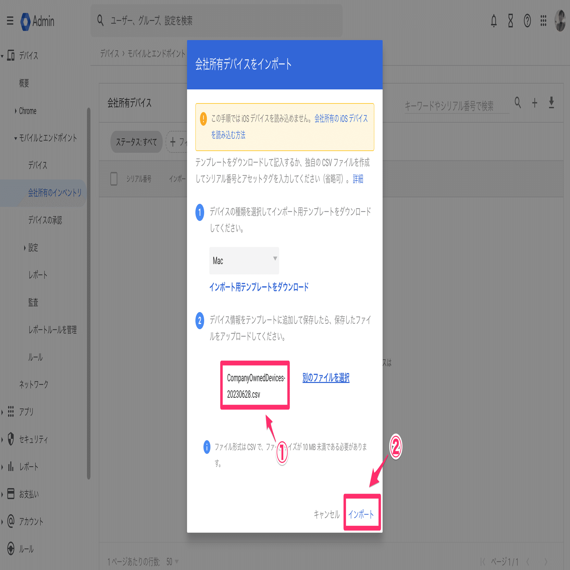Screen dimensions: 570x570
Task: Open the pending tasks hourglass icon
Action: [x=510, y=21]
